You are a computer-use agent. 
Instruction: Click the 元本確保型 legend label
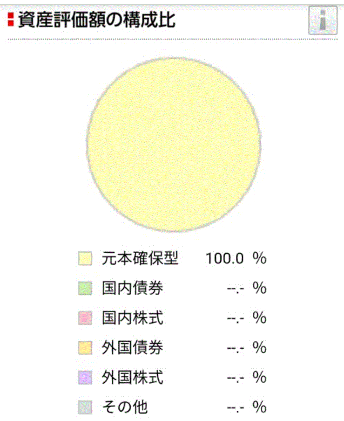(x=140, y=259)
